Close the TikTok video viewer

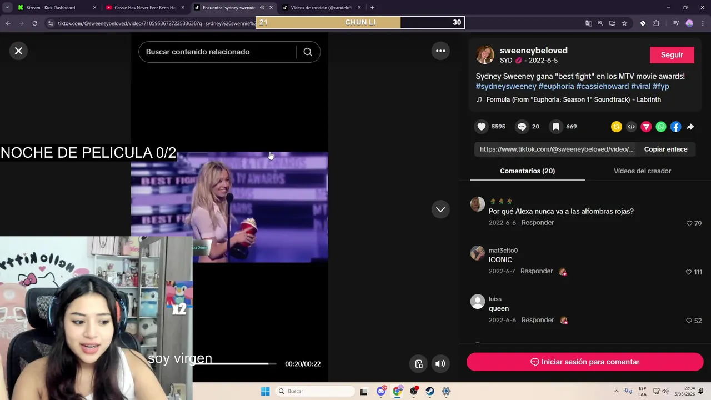[x=18, y=51]
